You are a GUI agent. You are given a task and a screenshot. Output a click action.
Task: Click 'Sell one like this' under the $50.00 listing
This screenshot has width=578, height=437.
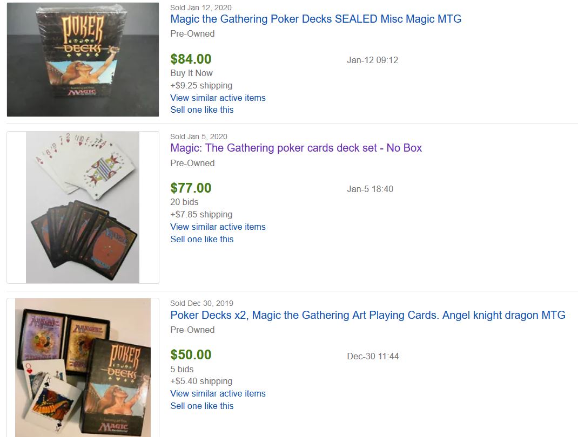coord(201,406)
